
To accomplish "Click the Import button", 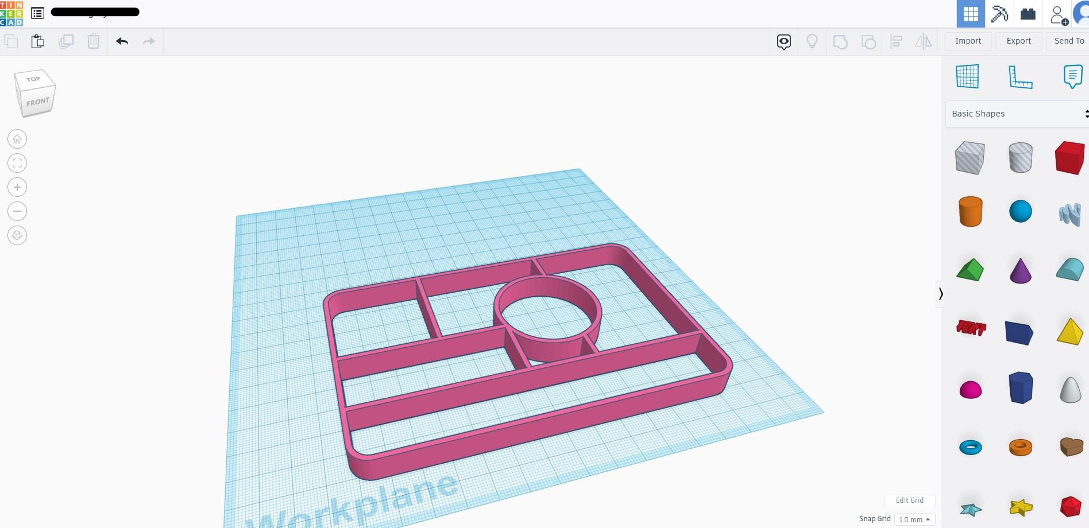I will click(x=968, y=41).
